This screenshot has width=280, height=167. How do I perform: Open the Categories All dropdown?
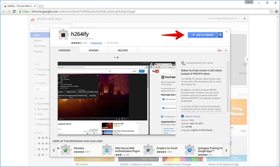(x=42, y=89)
